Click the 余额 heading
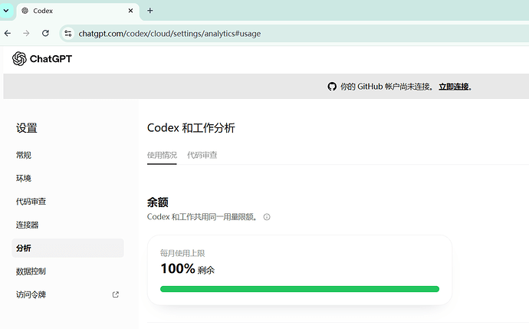The image size is (529, 329). pyautogui.click(x=158, y=202)
